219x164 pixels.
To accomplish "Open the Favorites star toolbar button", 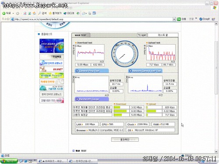I will pyautogui.click(x=50, y=13).
